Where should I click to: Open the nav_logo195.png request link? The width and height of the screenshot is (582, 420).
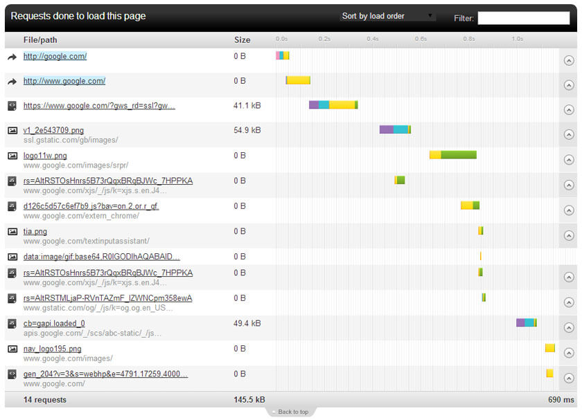pyautogui.click(x=53, y=349)
